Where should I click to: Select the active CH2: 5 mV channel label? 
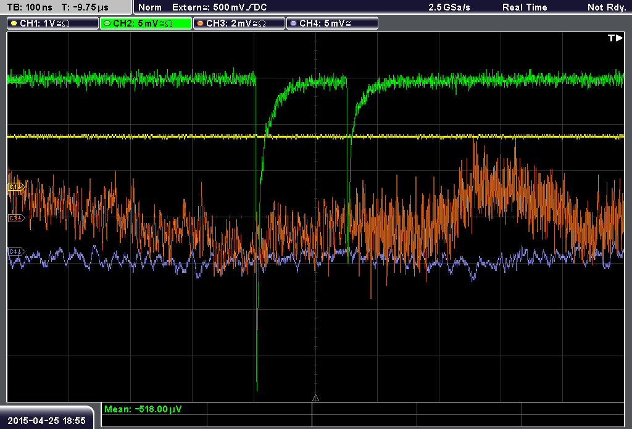(x=146, y=23)
